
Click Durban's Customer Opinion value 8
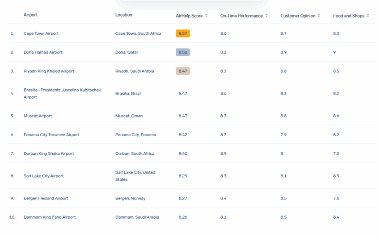click(x=282, y=154)
